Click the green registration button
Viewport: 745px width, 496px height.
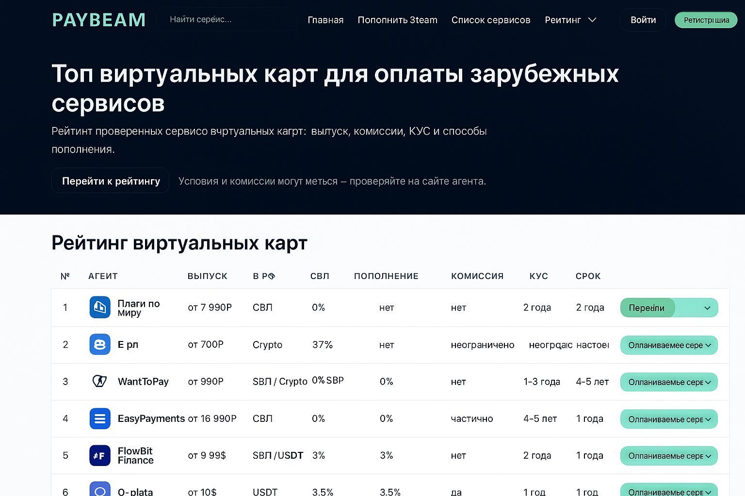(706, 20)
